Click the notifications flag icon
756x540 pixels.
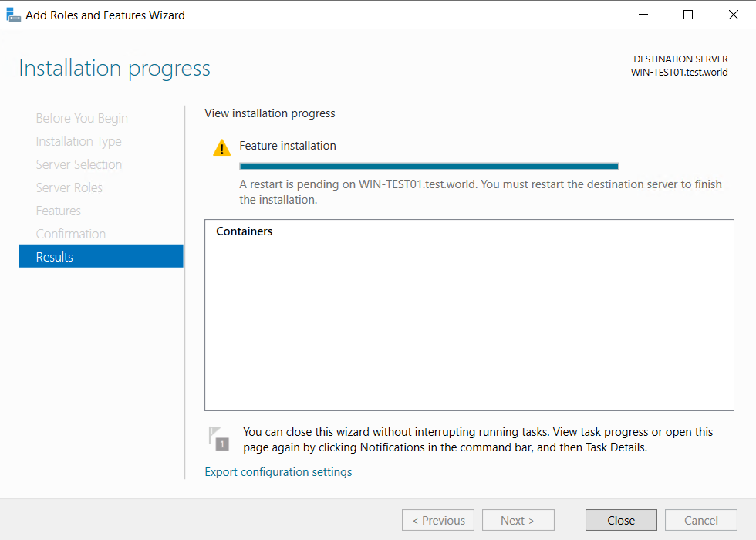coord(218,438)
